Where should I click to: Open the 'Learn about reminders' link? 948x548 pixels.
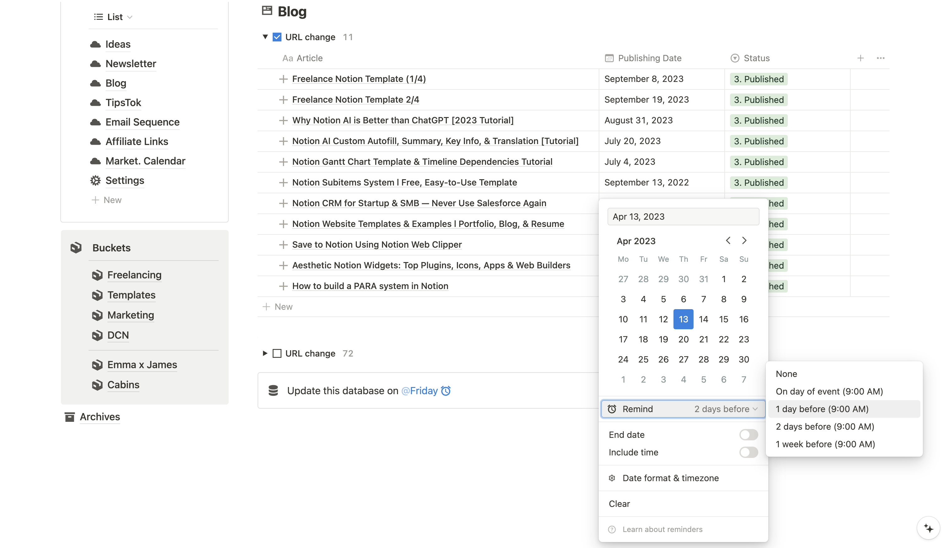point(662,529)
